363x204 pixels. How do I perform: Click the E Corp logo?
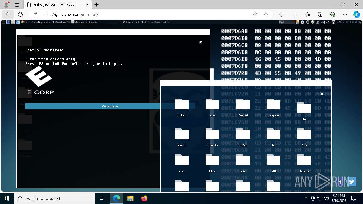(x=40, y=80)
